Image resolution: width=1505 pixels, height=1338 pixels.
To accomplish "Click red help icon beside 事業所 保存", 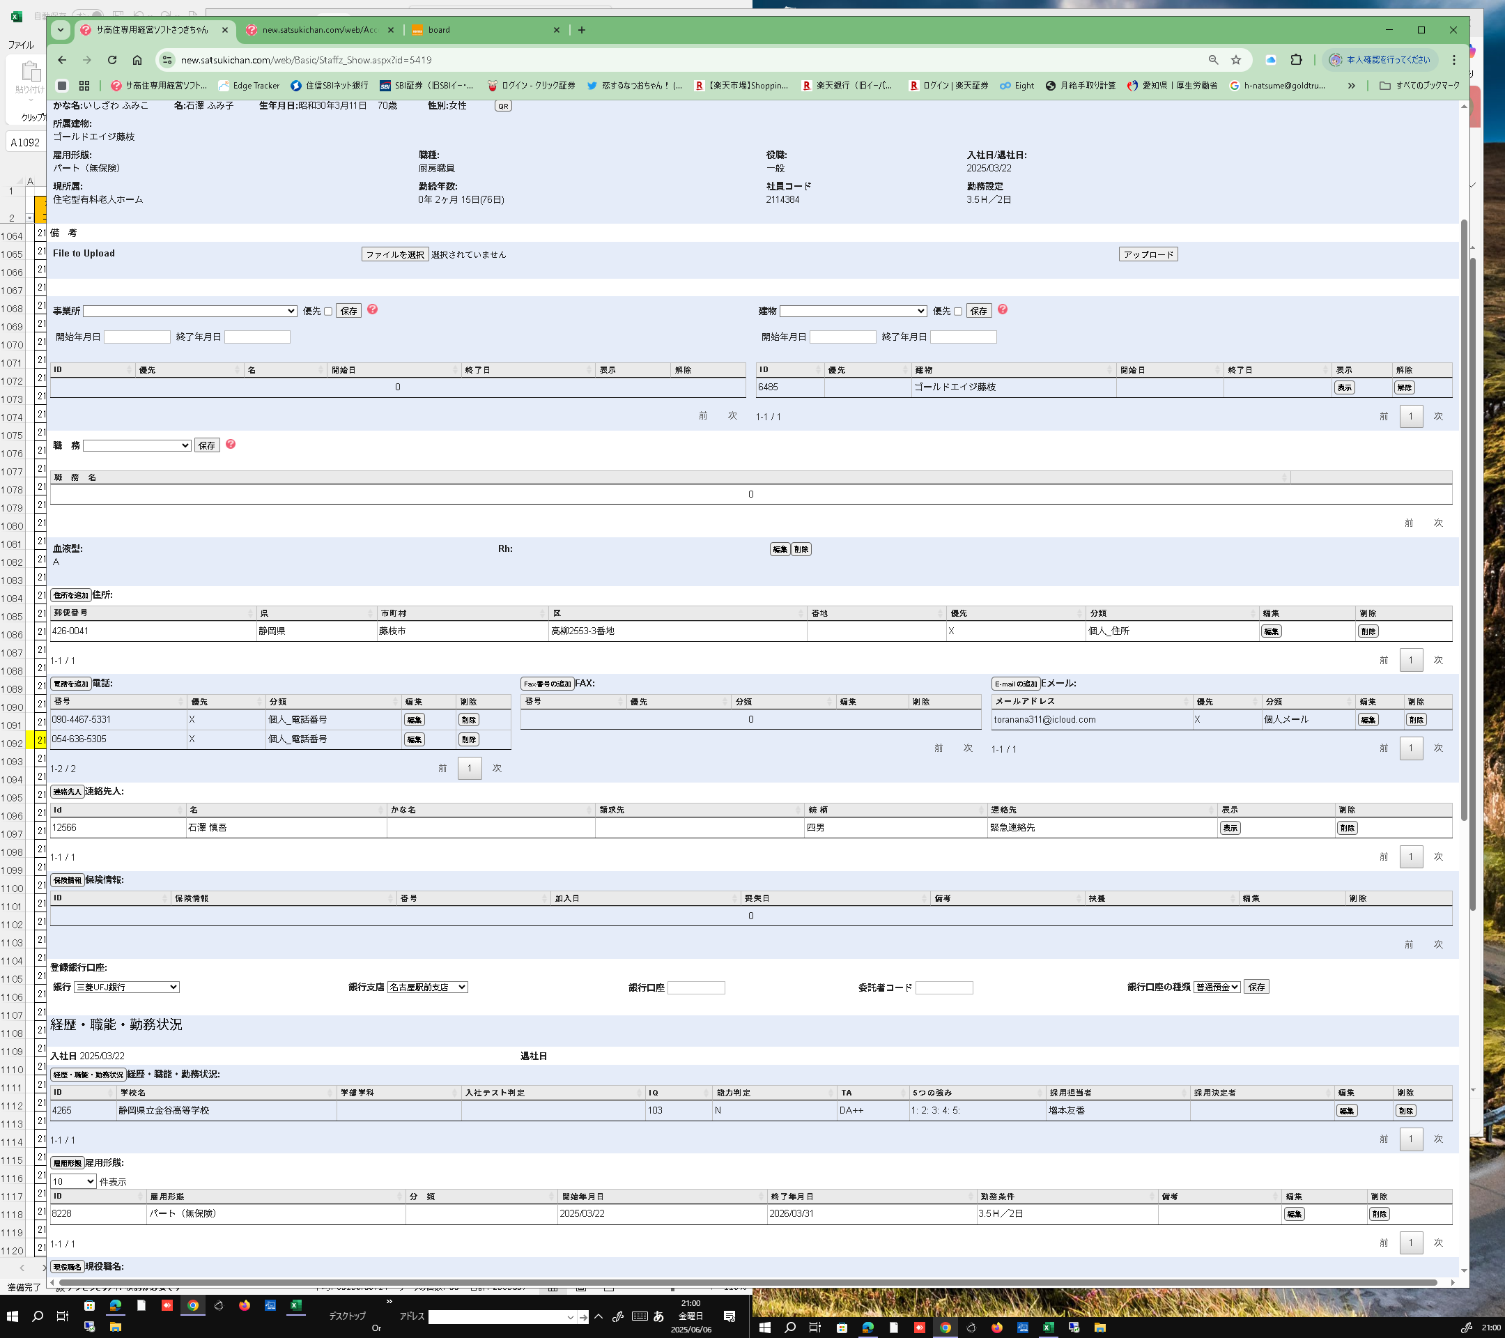I will 373,309.
